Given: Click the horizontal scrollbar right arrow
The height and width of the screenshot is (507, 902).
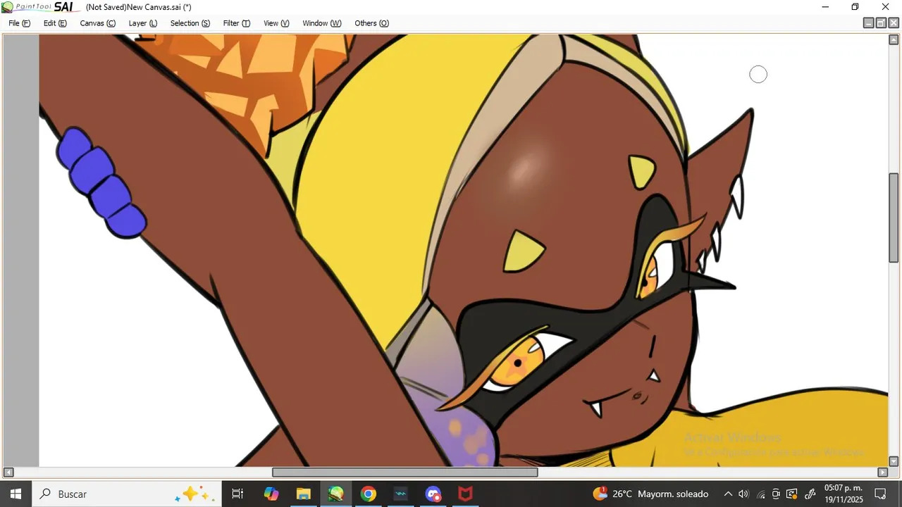Looking at the screenshot, I should click(882, 472).
